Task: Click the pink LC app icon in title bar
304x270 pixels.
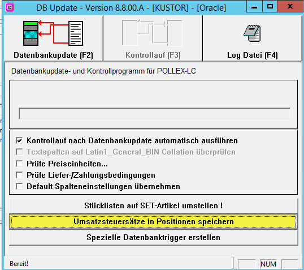Action: tap(10, 7)
